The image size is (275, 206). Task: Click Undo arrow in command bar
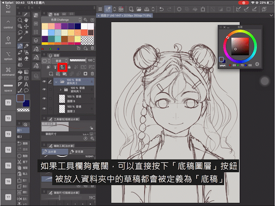[x=162, y=9]
